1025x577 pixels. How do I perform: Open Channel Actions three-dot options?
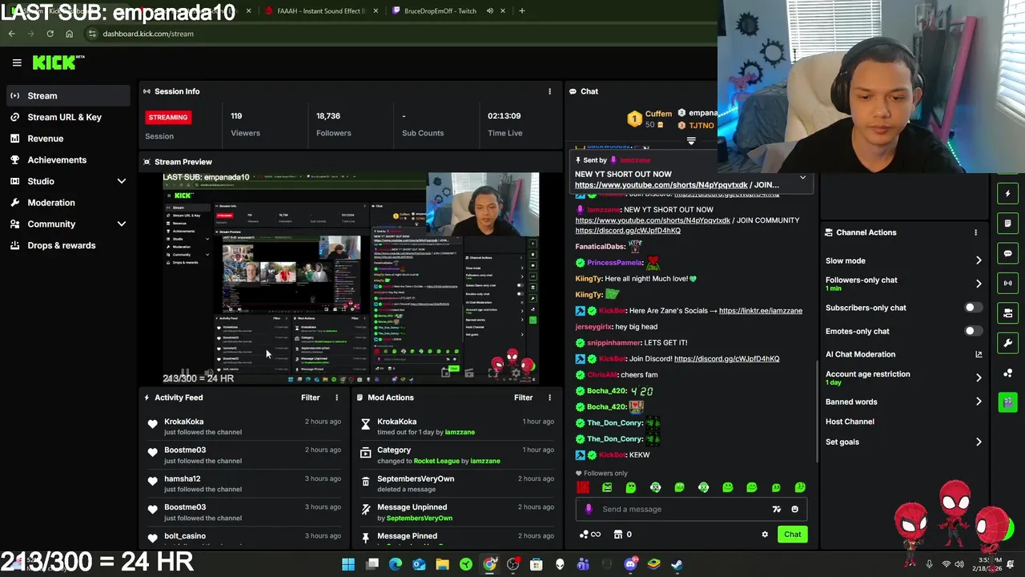tap(975, 232)
